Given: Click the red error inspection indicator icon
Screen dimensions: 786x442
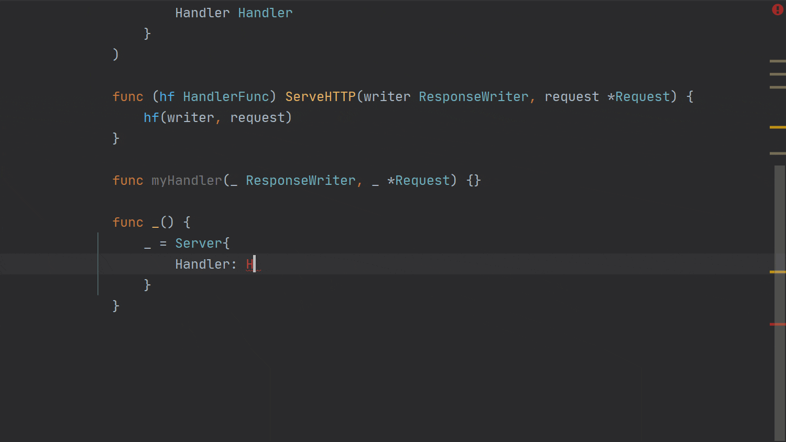Looking at the screenshot, I should 777,10.
